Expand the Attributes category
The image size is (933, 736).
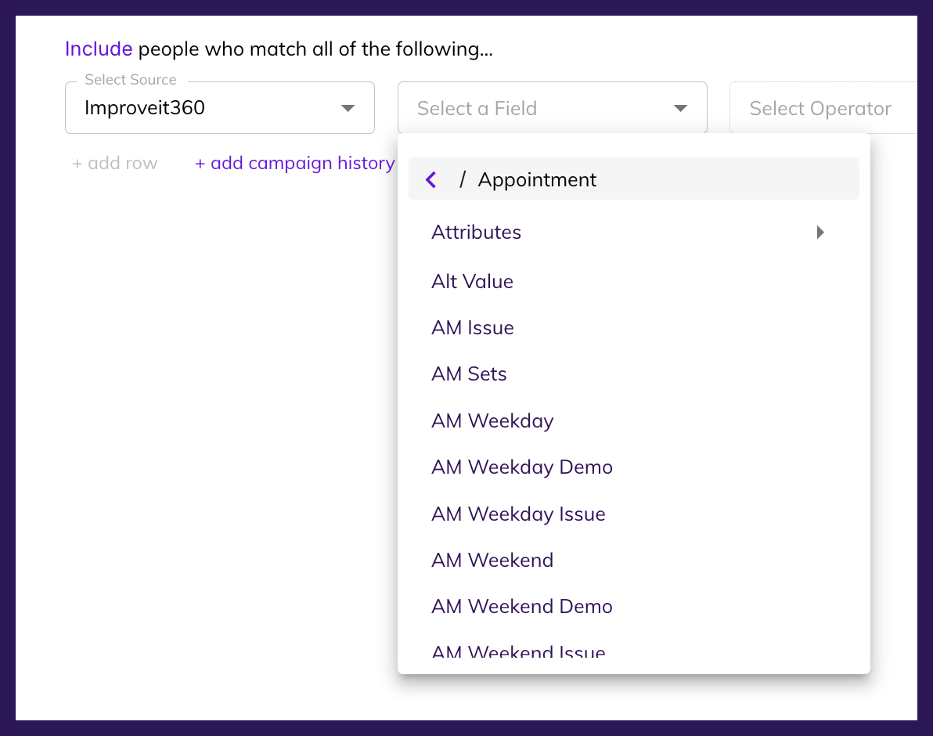tap(476, 232)
